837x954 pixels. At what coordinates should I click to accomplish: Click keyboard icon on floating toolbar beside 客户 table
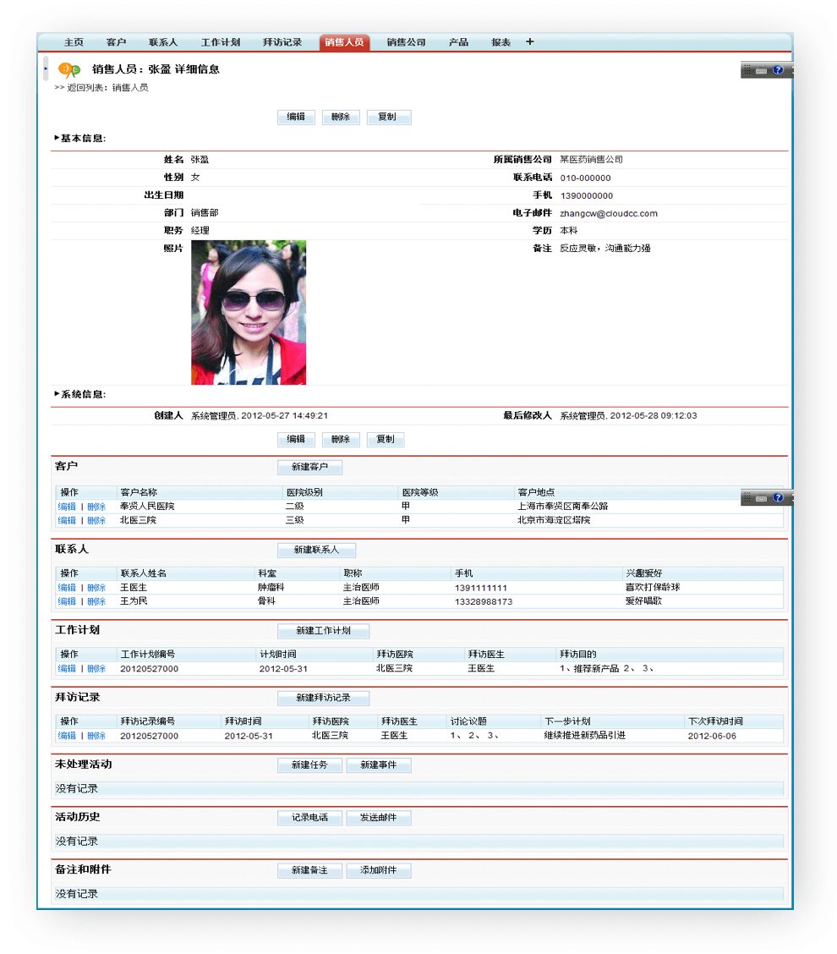point(761,498)
